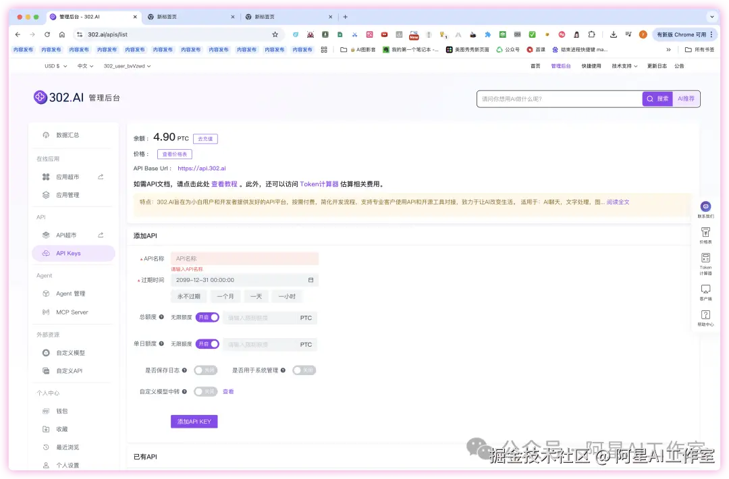
Task: Set expiry to 一天
Action: (256, 296)
